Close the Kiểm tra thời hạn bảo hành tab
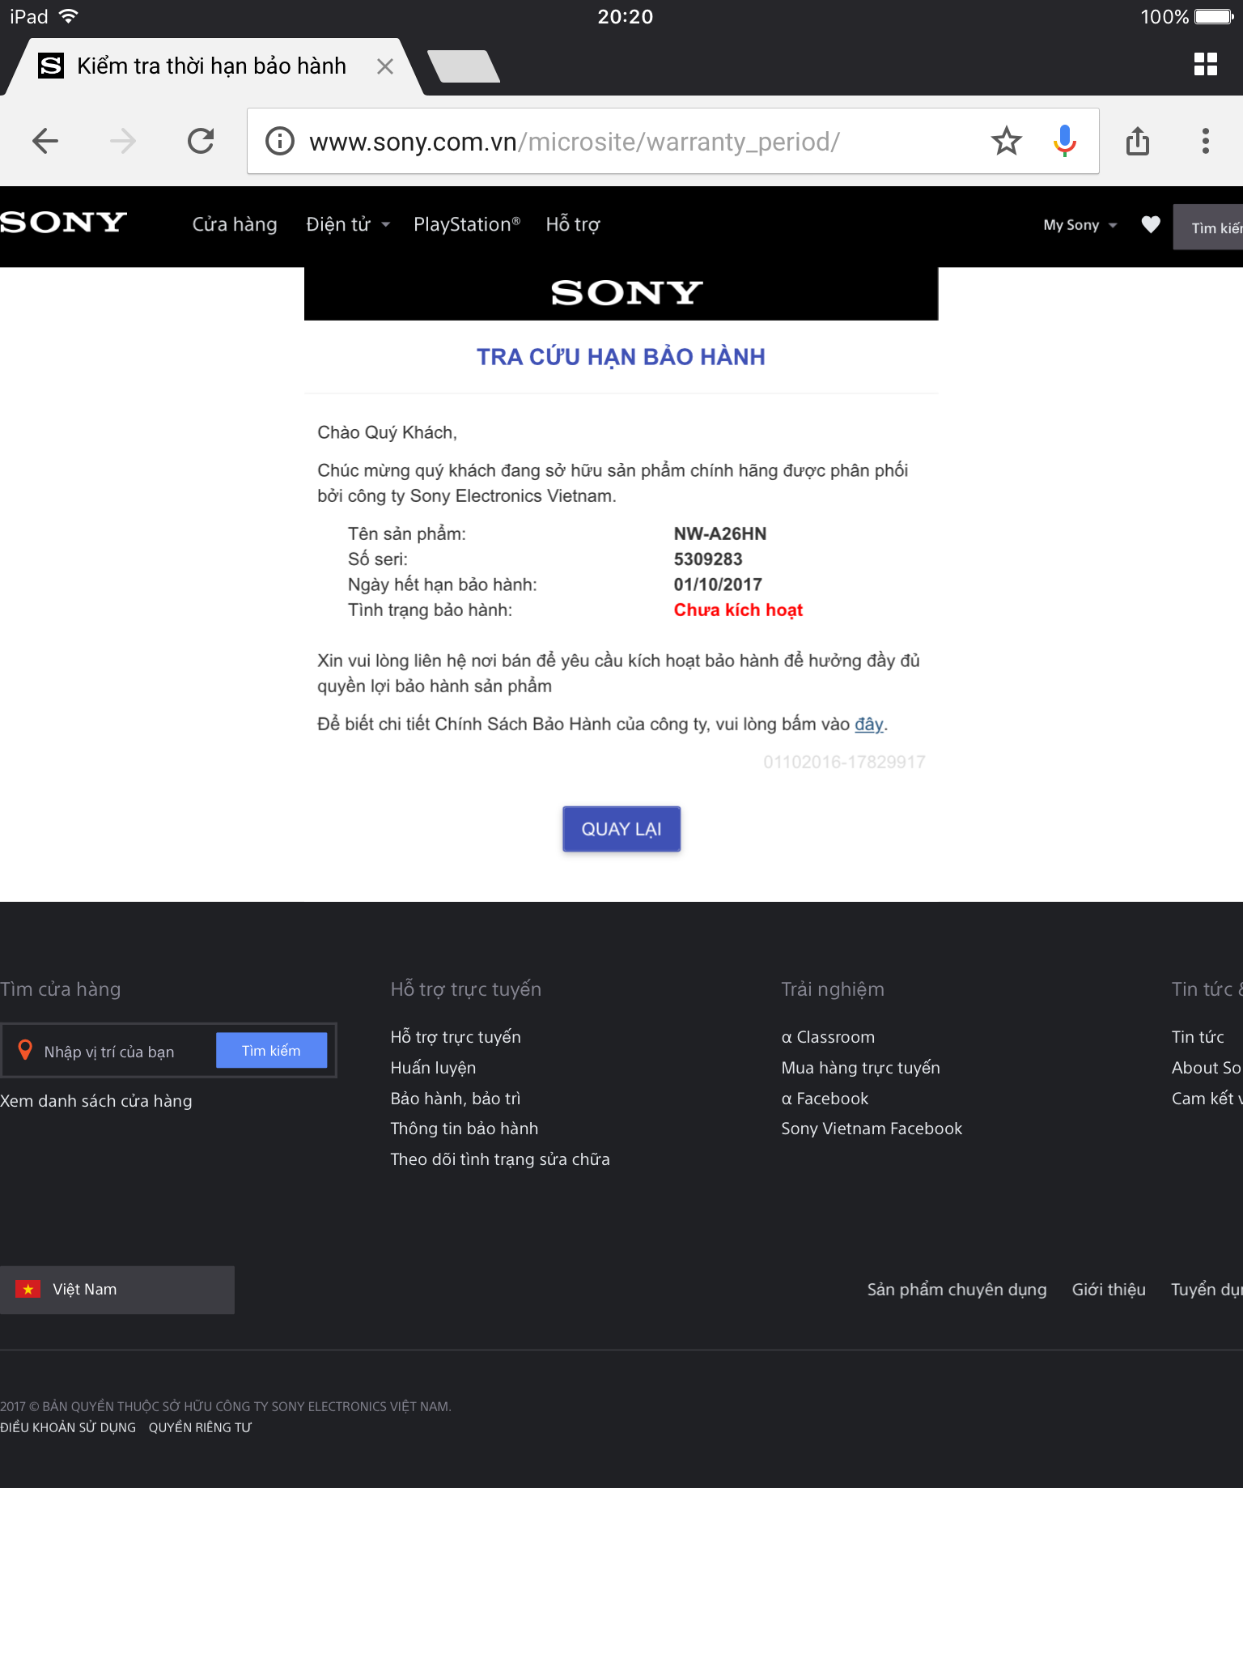 385,66
